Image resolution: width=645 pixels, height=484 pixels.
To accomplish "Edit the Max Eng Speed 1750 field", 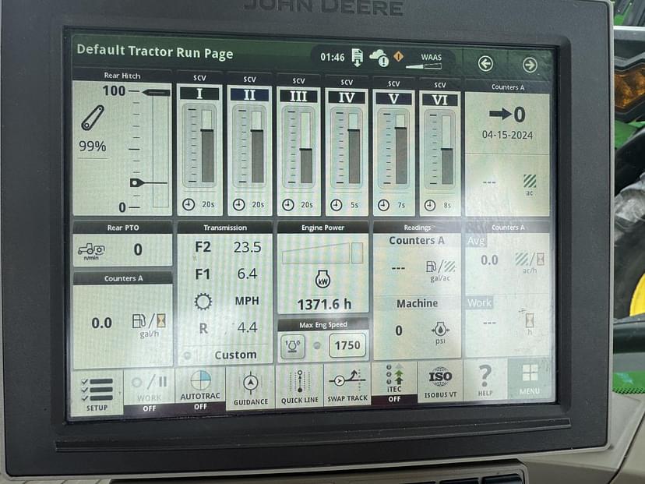I will pos(347,345).
